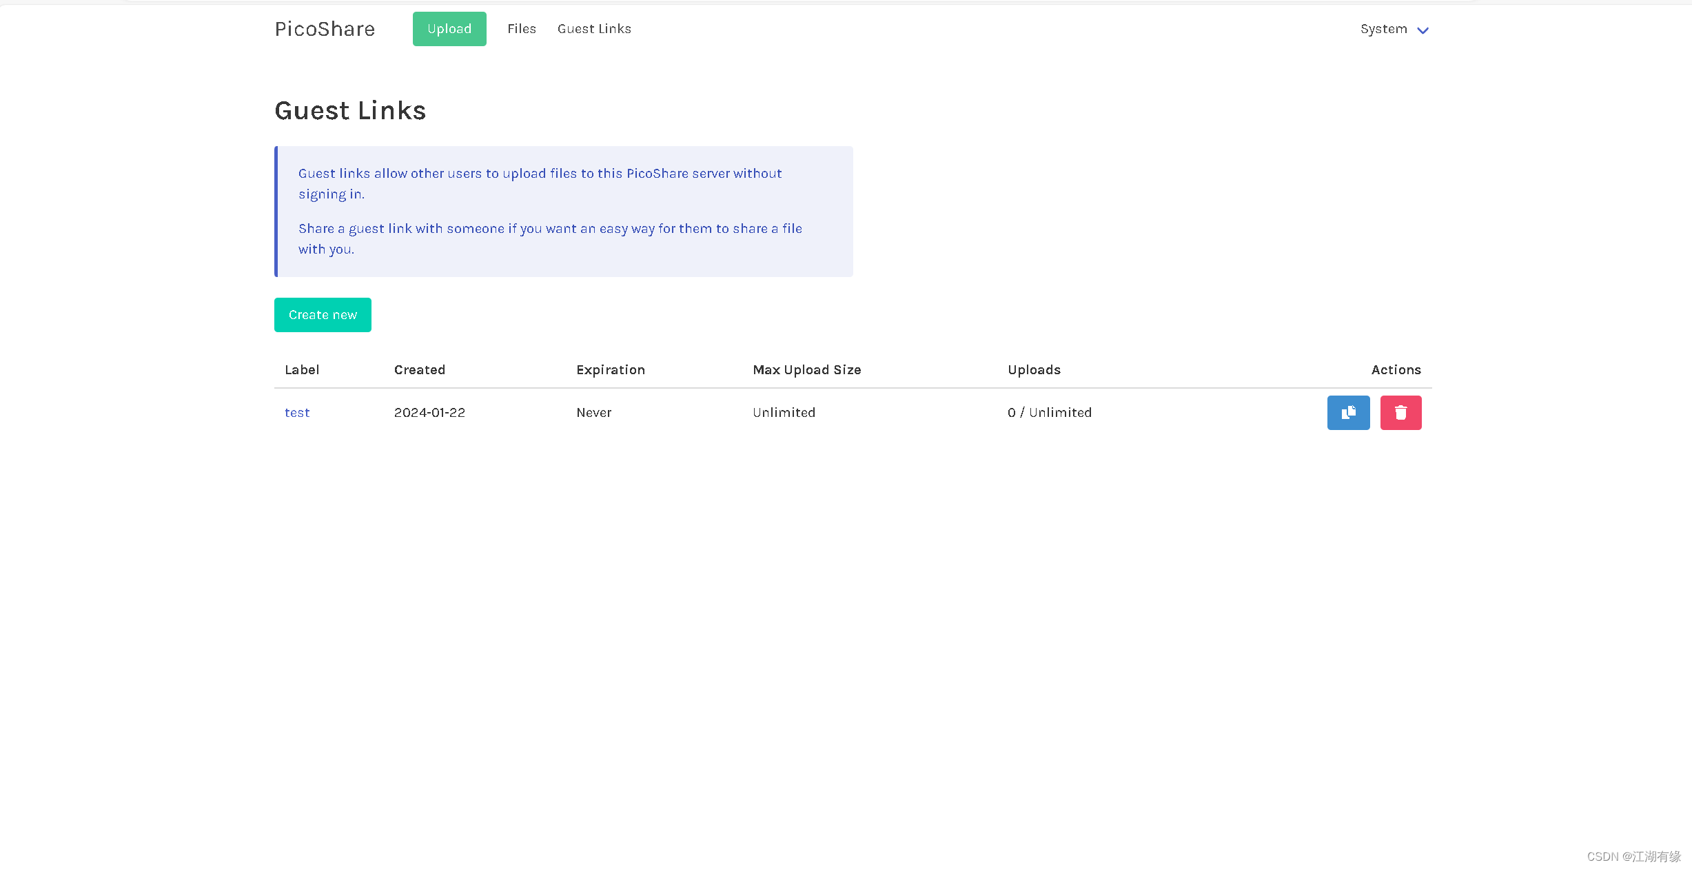
Task: Click the Uploads column header
Action: point(1034,369)
